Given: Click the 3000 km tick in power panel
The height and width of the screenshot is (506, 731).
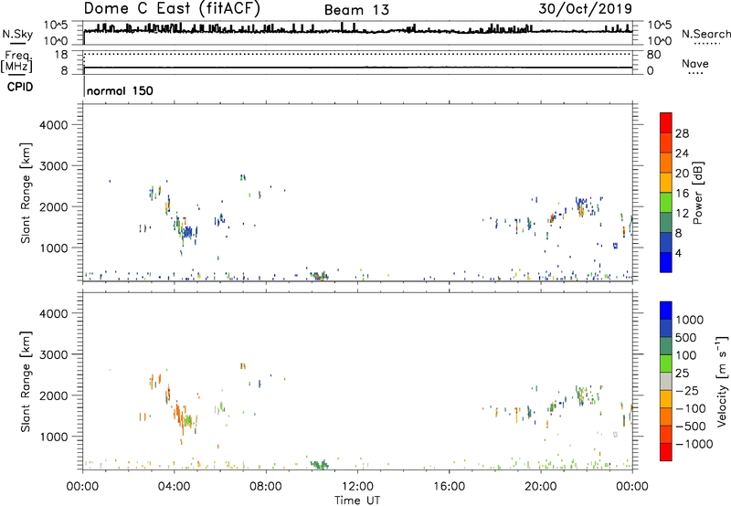Looking at the screenshot, I should click(54, 166).
